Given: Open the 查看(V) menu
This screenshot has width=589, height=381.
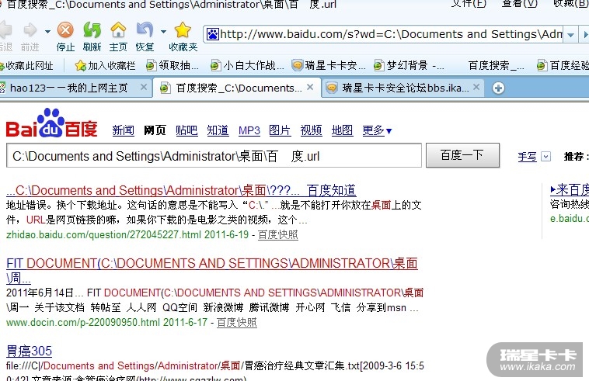Looking at the screenshot, I should 520,4.
